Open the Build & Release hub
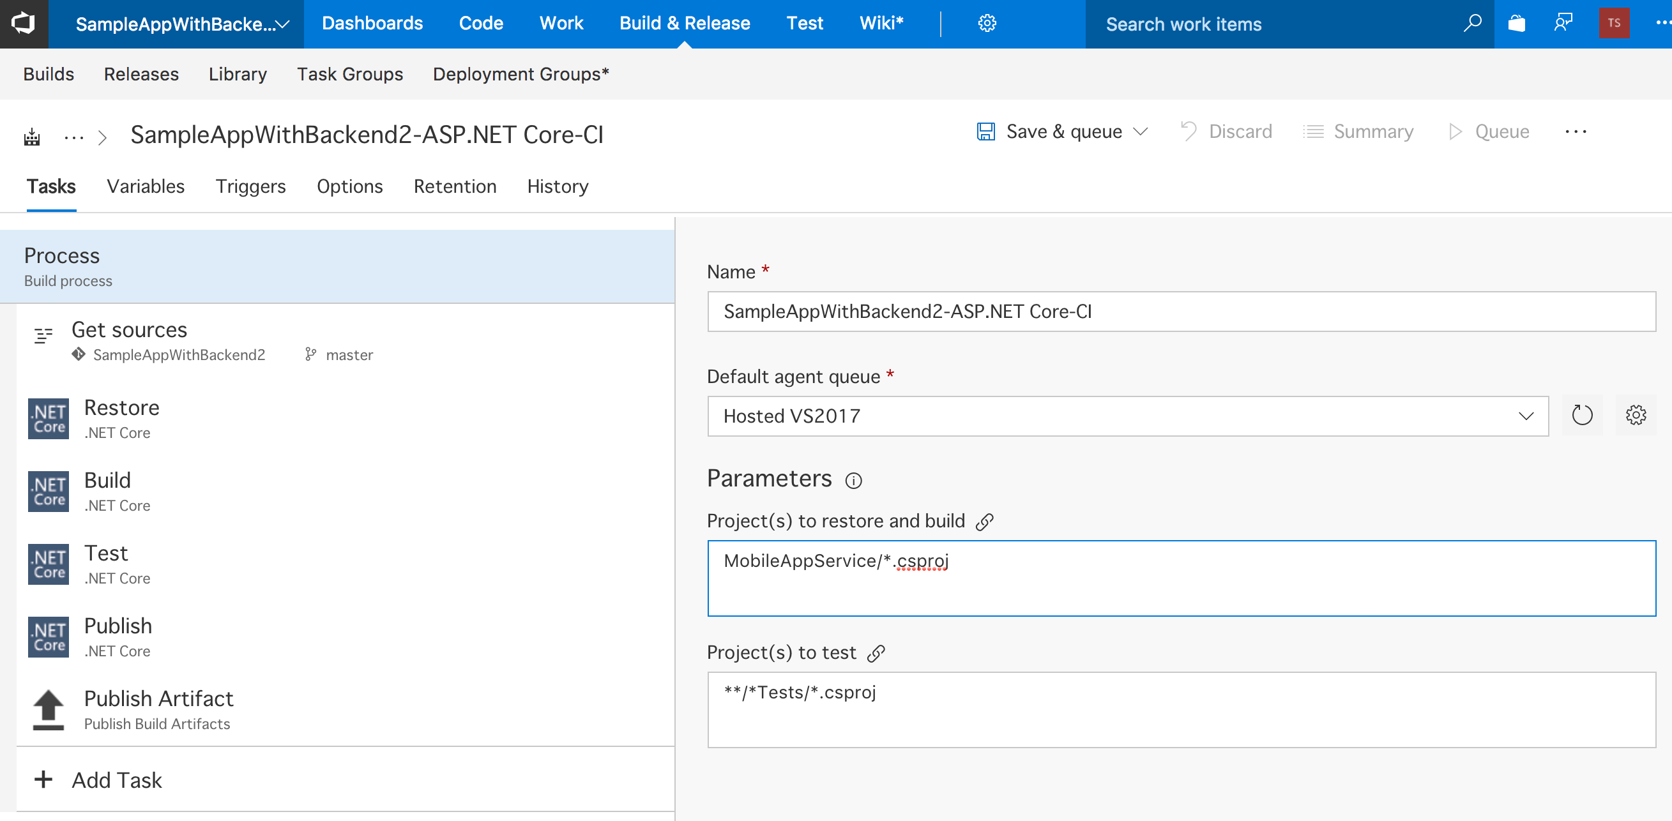This screenshot has width=1672, height=821. point(685,24)
